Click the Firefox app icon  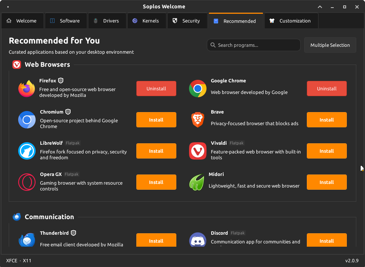[x=27, y=89]
